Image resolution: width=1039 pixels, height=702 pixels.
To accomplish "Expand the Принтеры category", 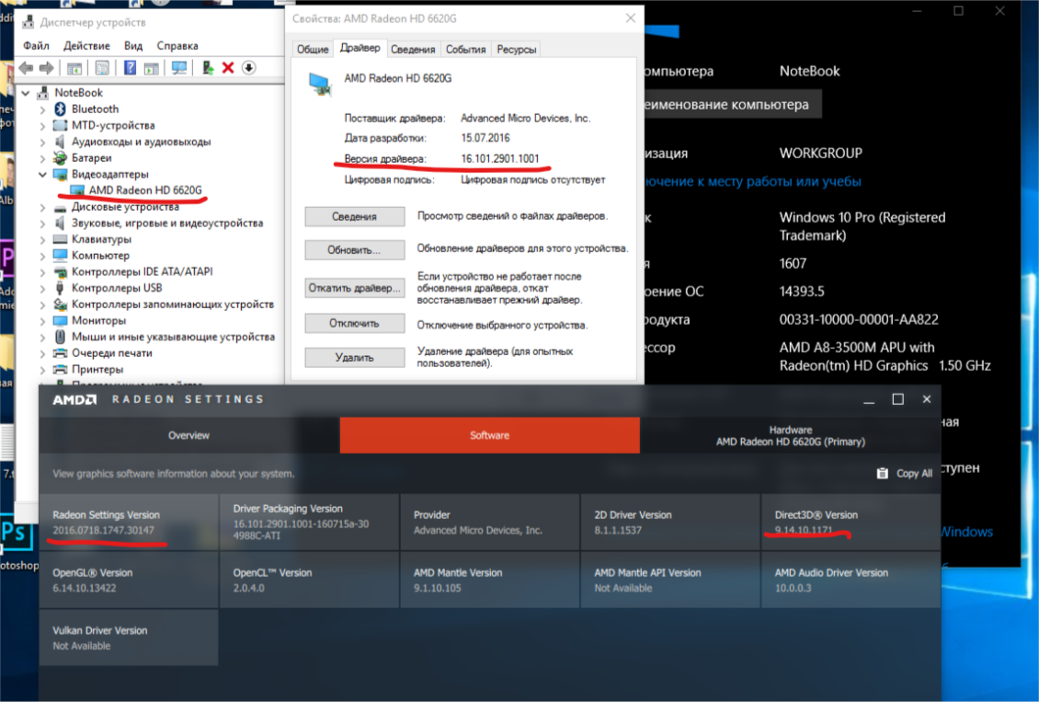I will [x=43, y=369].
